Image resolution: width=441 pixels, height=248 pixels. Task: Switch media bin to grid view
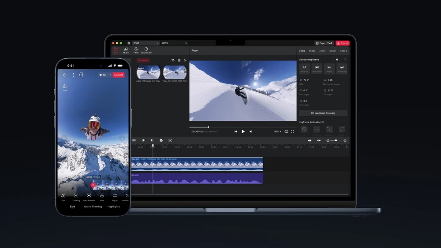point(179,60)
